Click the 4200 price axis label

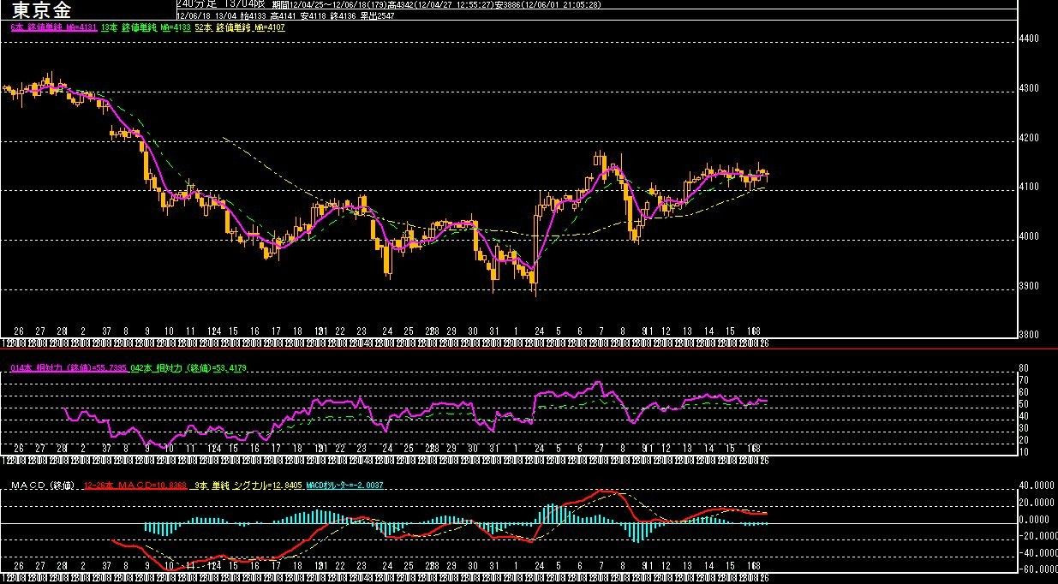click(x=1028, y=138)
